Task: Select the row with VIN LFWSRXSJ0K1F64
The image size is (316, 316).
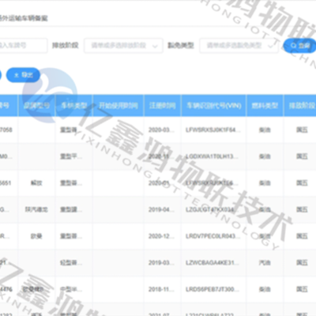Action: click(158, 130)
